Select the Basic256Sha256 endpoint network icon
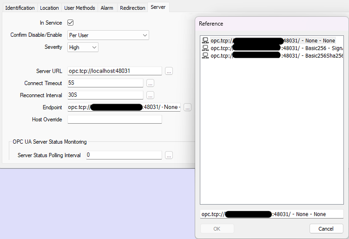Image resolution: width=349 pixels, height=239 pixels. (205, 55)
